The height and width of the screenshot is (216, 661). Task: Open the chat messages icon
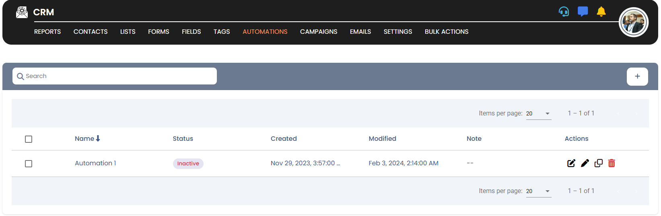(583, 12)
